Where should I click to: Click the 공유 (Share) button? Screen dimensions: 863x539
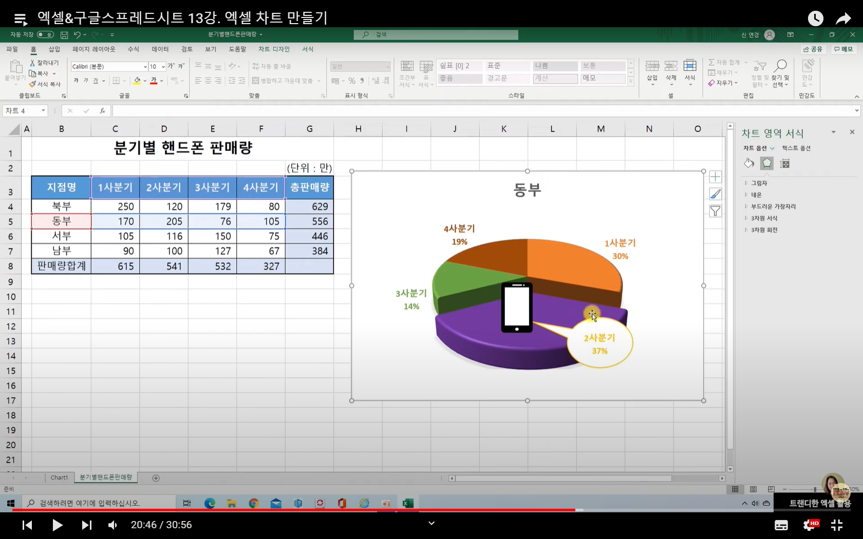(x=813, y=49)
